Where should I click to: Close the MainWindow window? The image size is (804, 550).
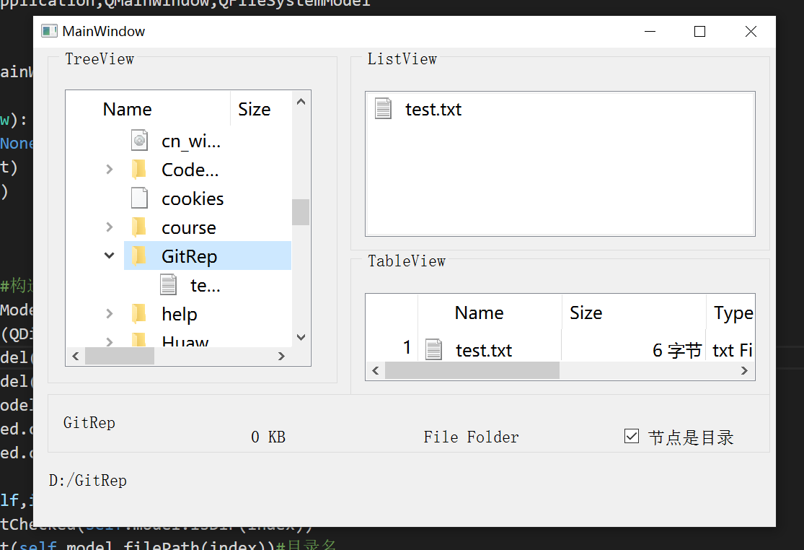pyautogui.click(x=751, y=31)
